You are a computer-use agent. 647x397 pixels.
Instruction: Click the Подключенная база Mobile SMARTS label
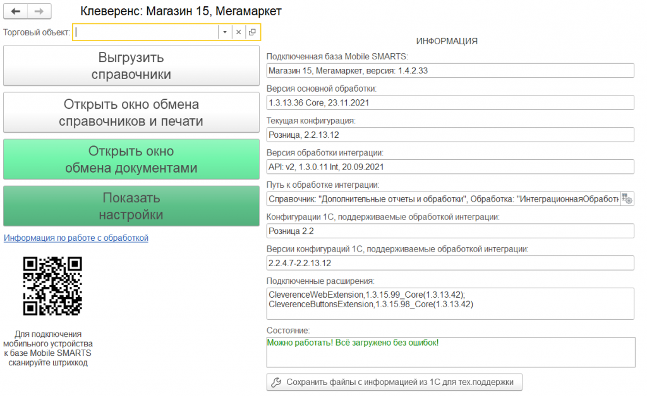coord(337,56)
